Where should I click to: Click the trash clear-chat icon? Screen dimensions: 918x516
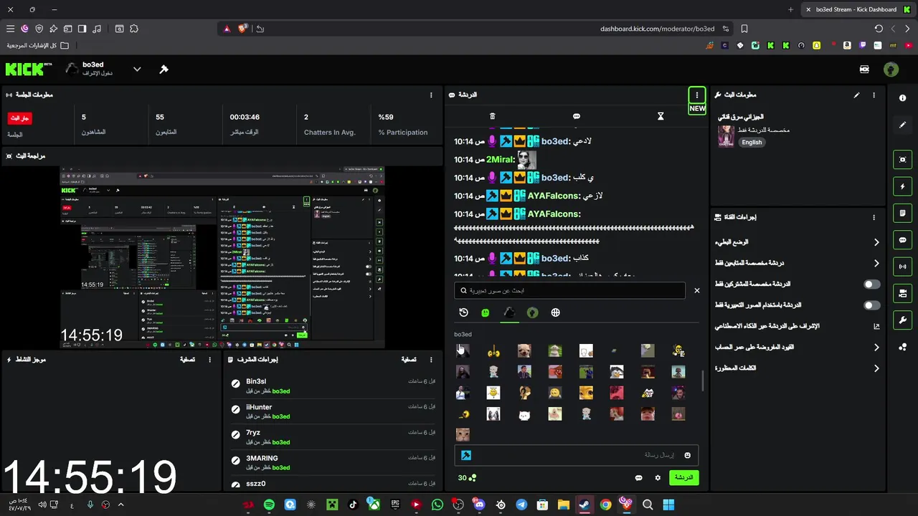pos(492,116)
